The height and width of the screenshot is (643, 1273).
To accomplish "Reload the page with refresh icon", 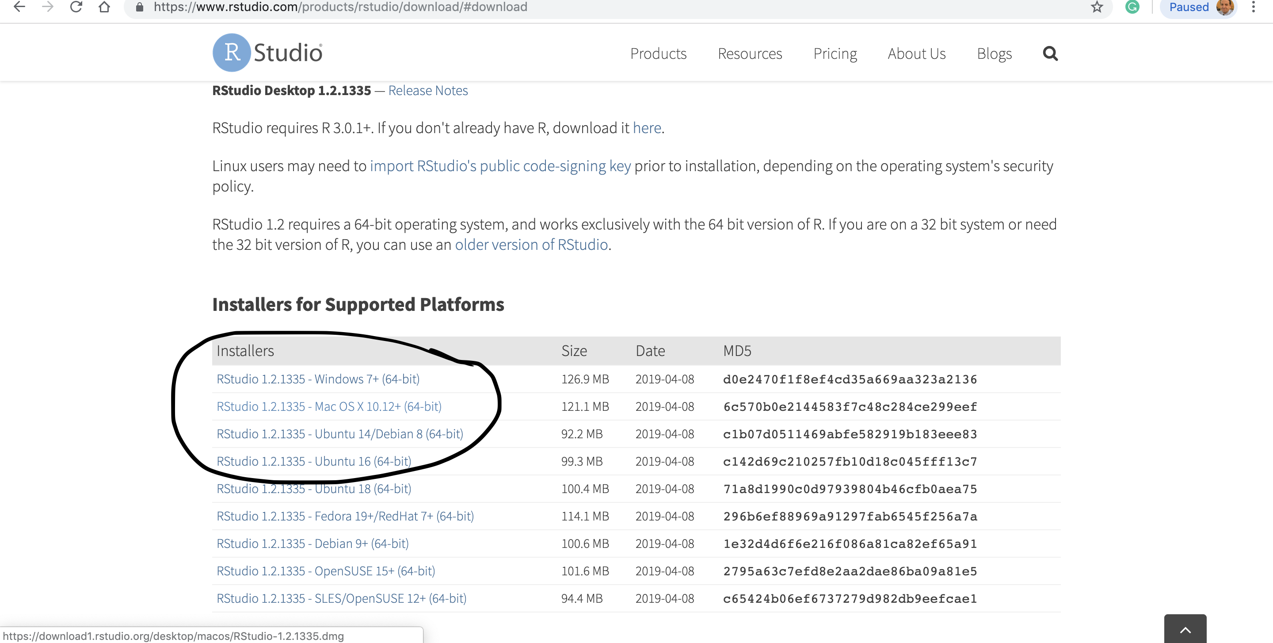I will (x=76, y=7).
